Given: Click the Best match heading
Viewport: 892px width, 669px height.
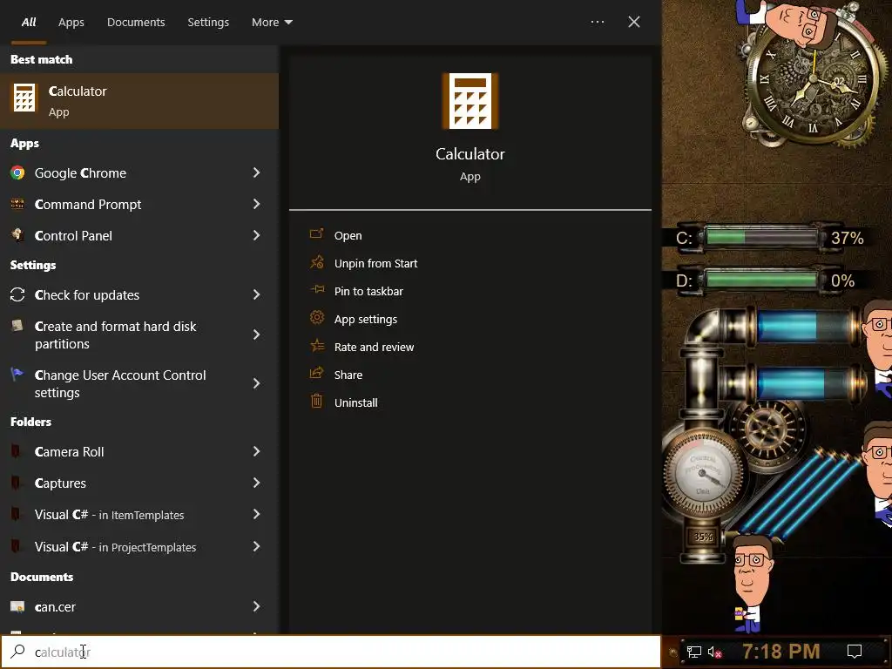Looking at the screenshot, I should [x=42, y=60].
